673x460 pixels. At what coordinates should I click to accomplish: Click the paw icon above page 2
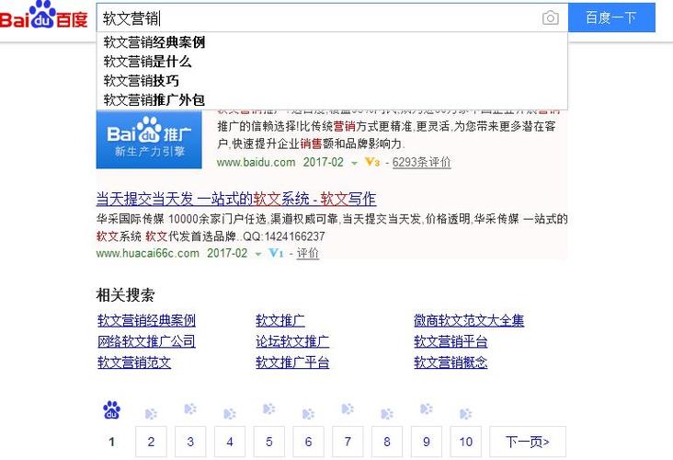(x=151, y=414)
